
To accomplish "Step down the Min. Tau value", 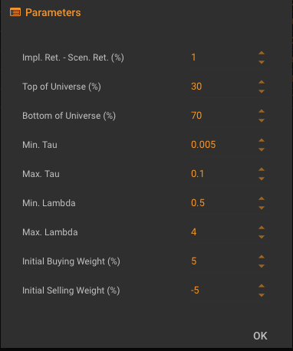I will [262, 149].
